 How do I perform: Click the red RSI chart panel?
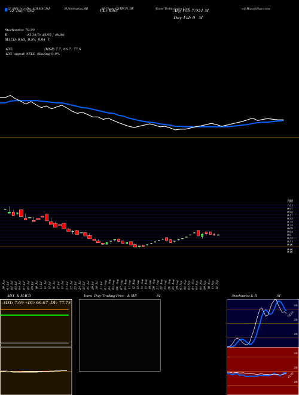click(x=263, y=371)
